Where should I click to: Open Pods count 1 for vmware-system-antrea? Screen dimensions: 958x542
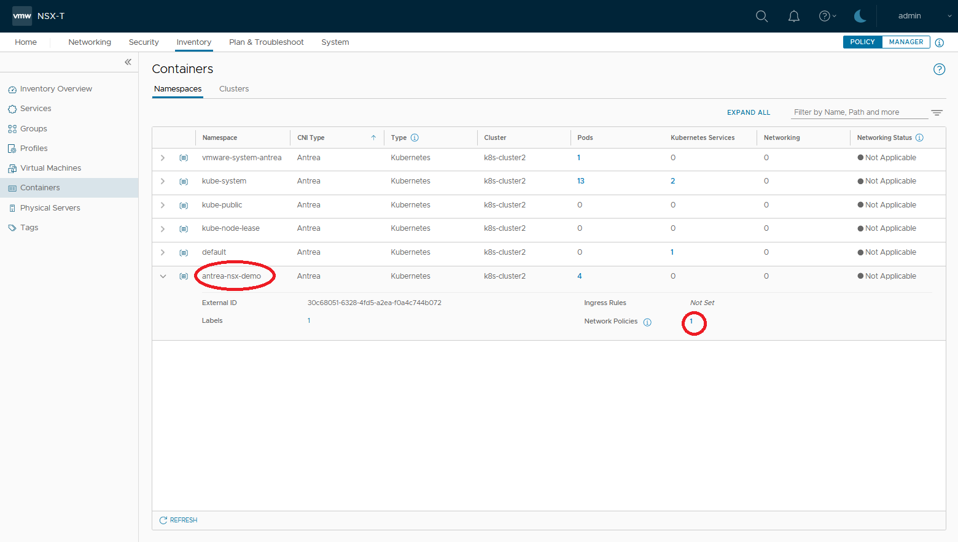click(578, 158)
